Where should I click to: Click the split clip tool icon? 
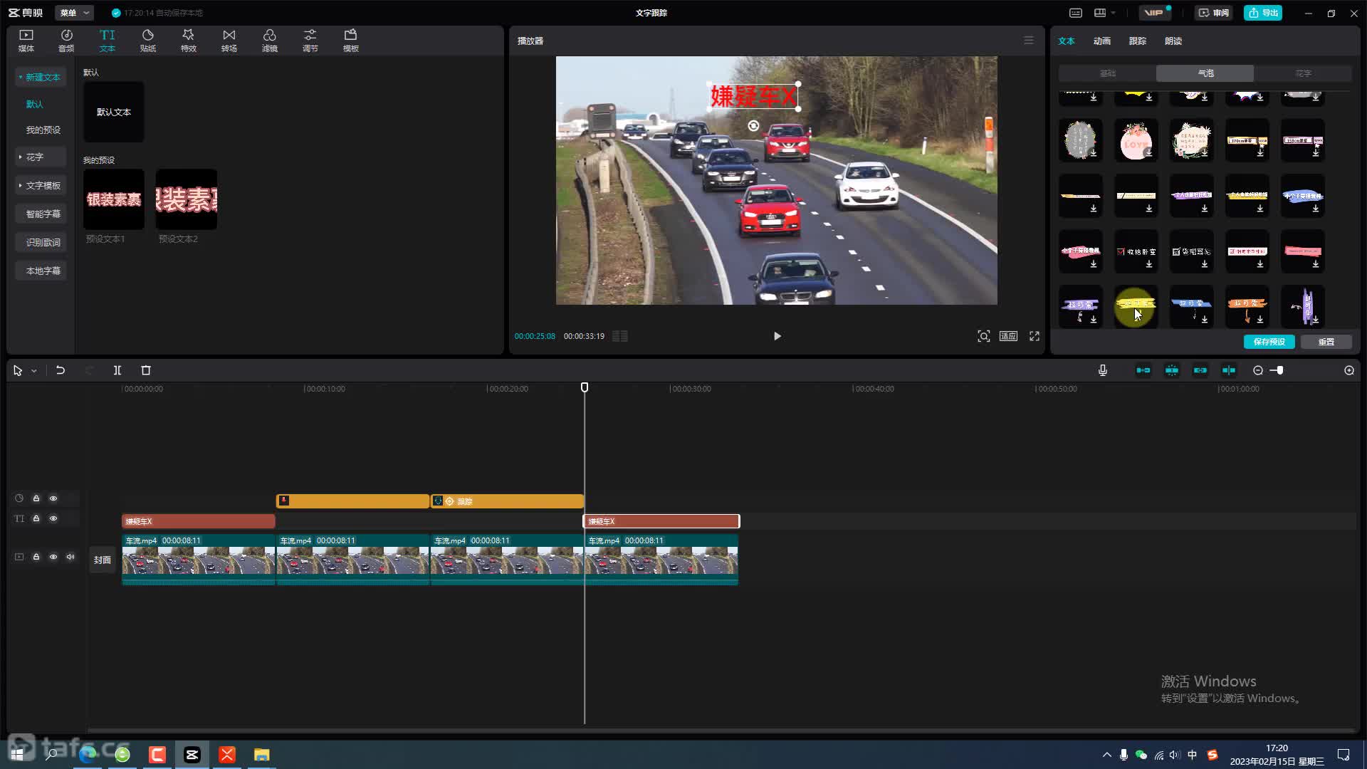[x=117, y=370]
